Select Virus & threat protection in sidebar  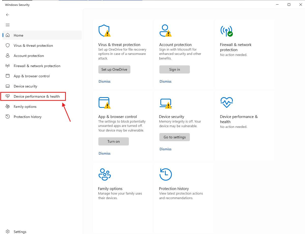[33, 46]
